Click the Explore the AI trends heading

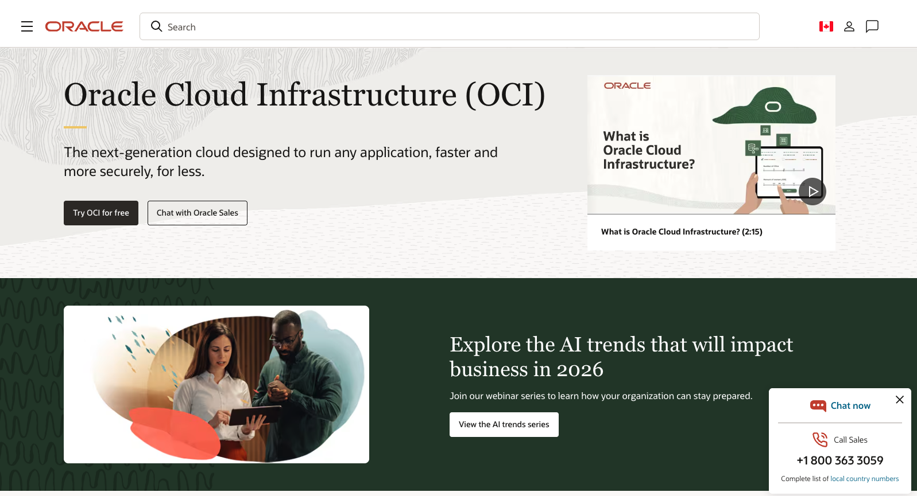[x=621, y=357]
